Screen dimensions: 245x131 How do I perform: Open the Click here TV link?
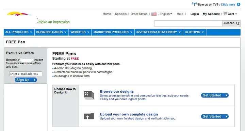point(228,4)
